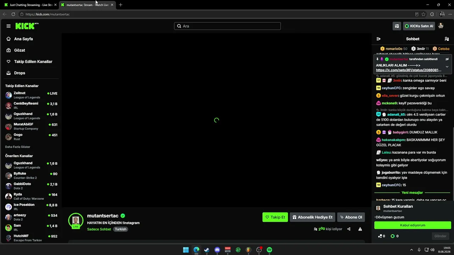The height and width of the screenshot is (255, 454).
Task: Click the share icon below the stream
Action: (349, 229)
